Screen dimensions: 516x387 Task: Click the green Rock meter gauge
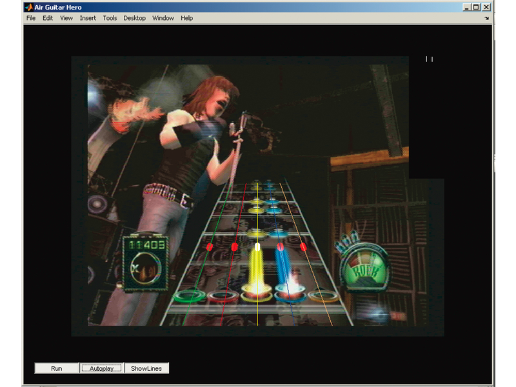click(x=365, y=268)
